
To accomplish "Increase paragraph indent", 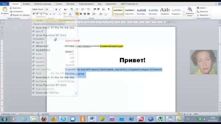I will tap(98, 9).
